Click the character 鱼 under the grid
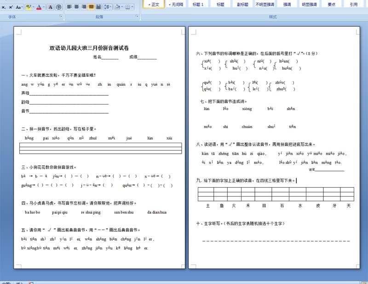Image resolution: width=368 pixels, height=284 pixels. pyautogui.click(x=222, y=206)
